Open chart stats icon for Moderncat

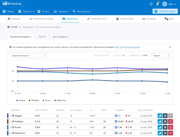click(160, 133)
